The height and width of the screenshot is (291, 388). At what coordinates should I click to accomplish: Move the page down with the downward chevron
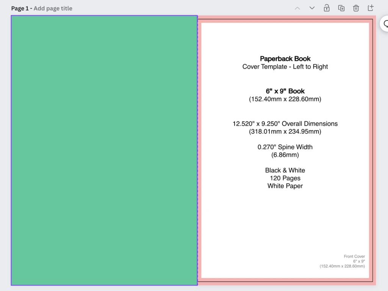[x=312, y=8]
